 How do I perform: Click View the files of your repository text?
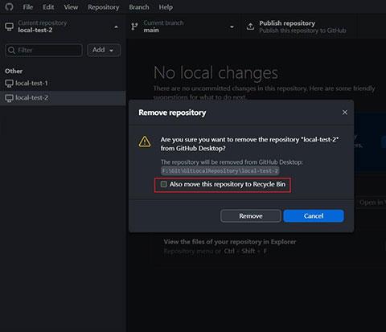[230, 242]
